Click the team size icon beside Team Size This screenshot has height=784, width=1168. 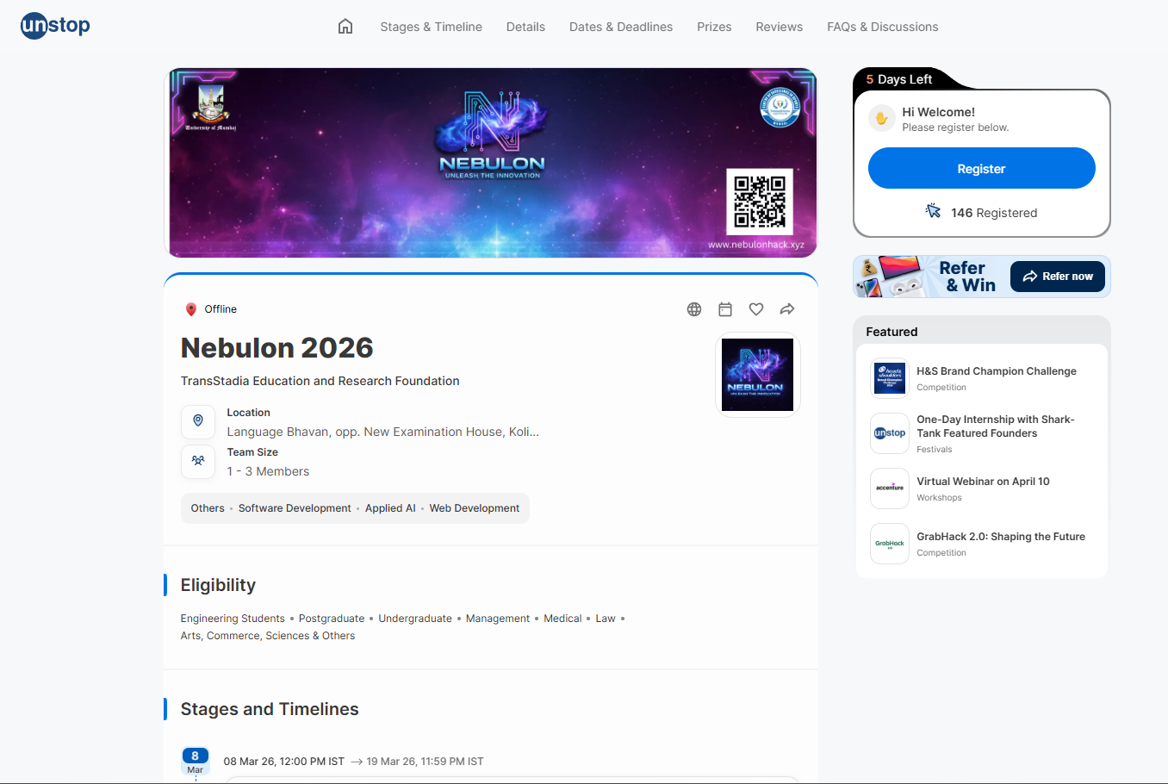click(x=198, y=461)
